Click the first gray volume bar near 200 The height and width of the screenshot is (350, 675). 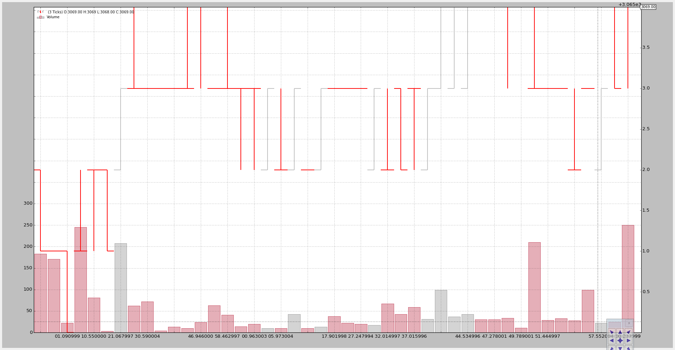[x=121, y=288]
